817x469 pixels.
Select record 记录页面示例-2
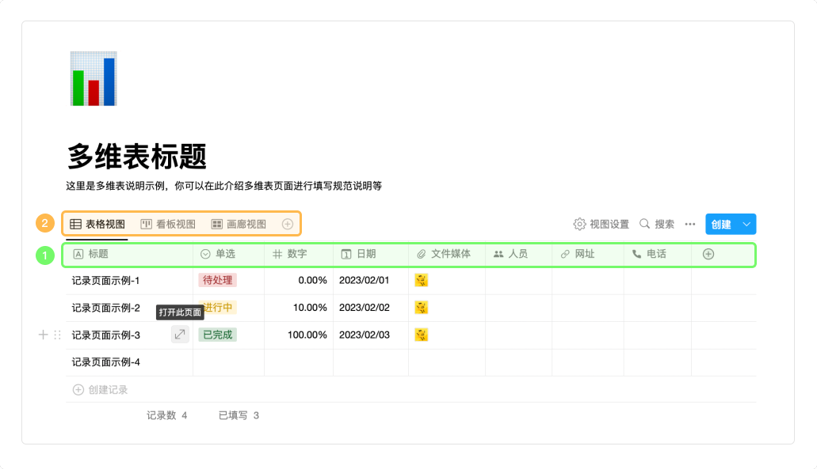(x=105, y=308)
